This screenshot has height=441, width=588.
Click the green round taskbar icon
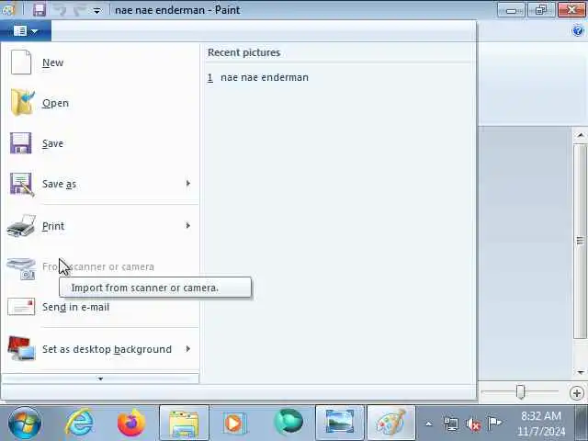(288, 423)
